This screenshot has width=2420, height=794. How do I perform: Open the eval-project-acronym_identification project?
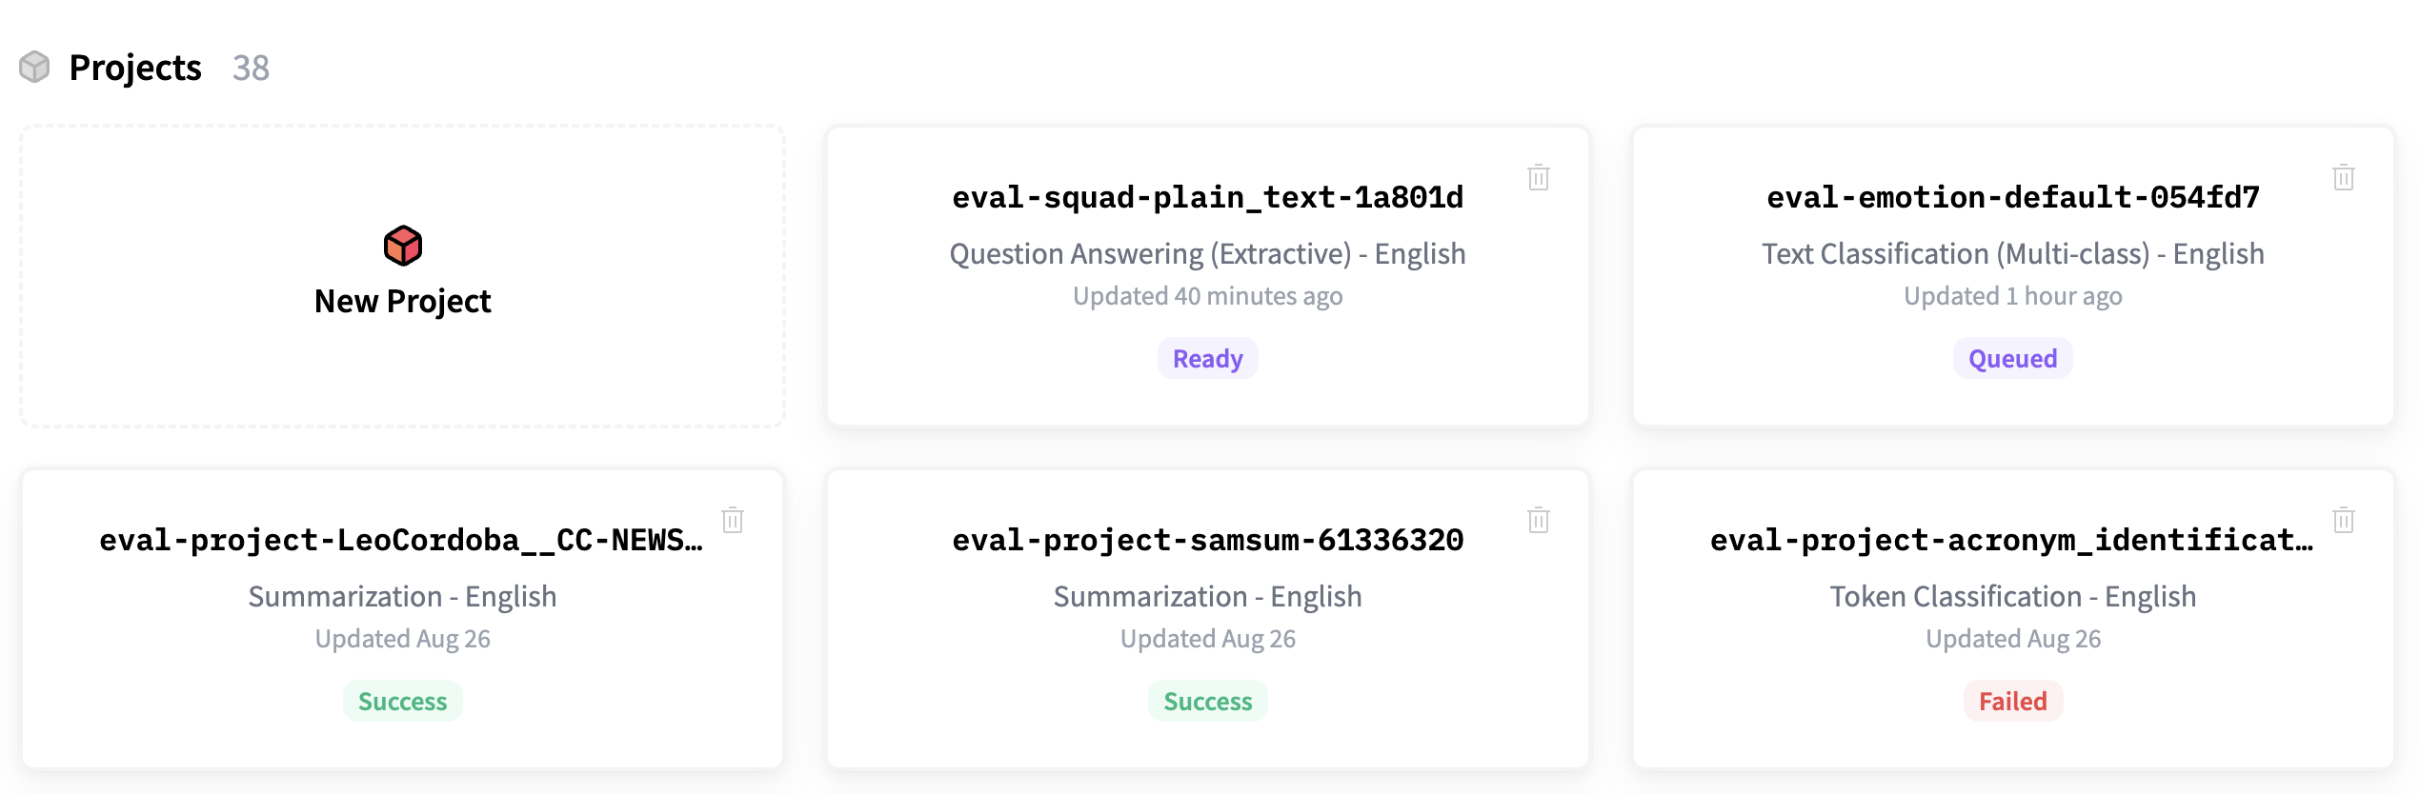pyautogui.click(x=2010, y=541)
